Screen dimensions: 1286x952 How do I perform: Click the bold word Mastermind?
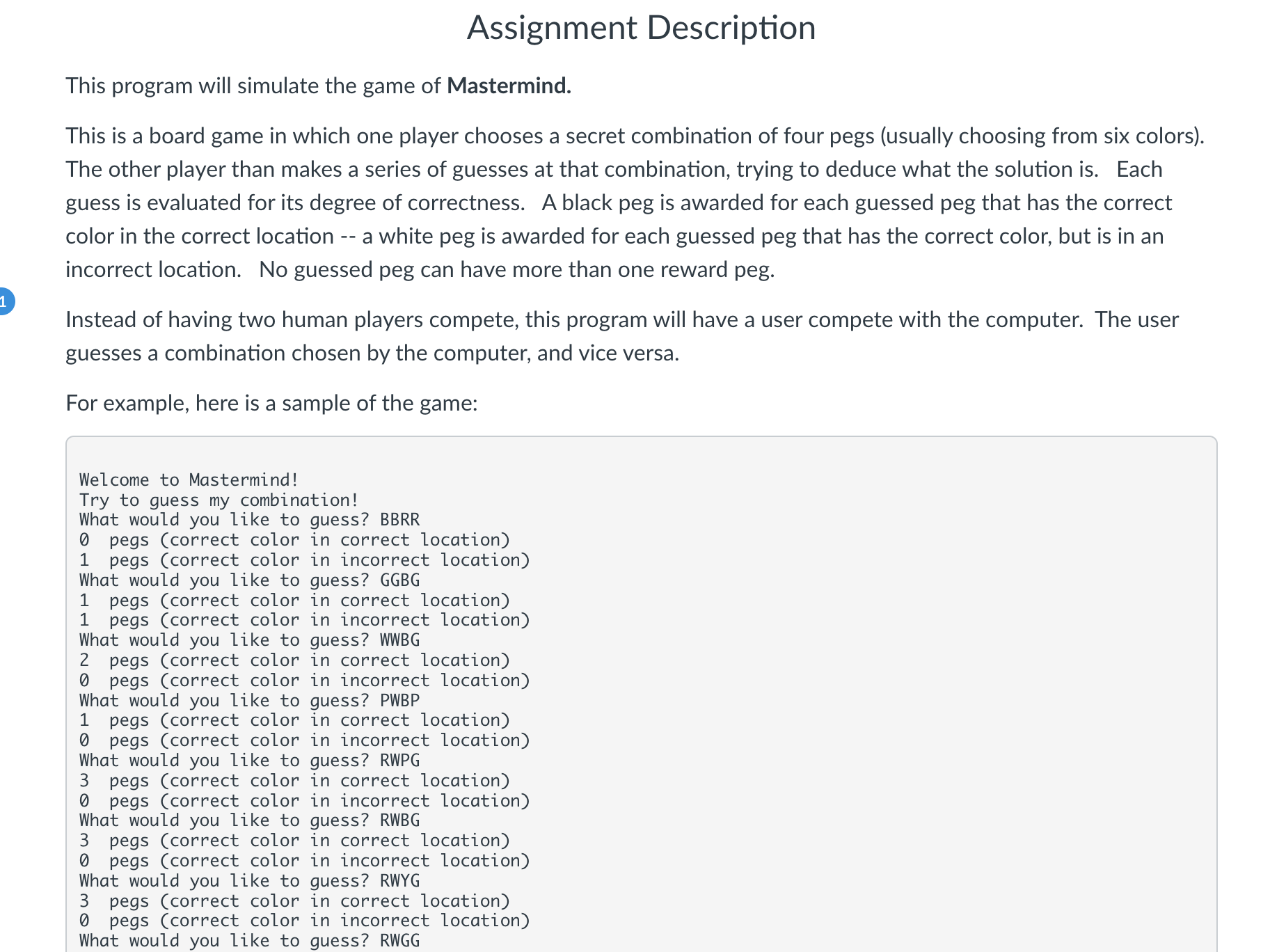[x=507, y=86]
